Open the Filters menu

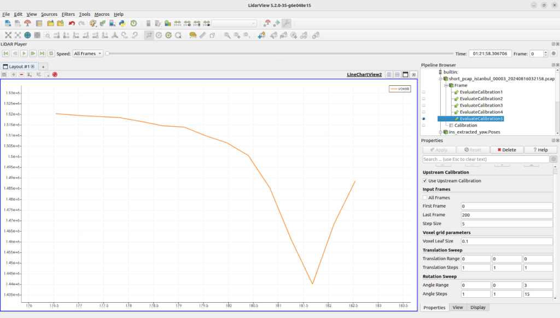tap(68, 14)
